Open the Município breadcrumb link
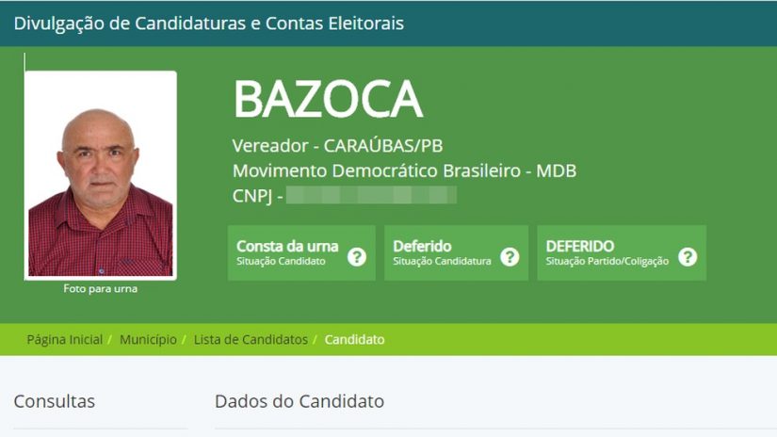The width and height of the screenshot is (777, 437). (148, 339)
